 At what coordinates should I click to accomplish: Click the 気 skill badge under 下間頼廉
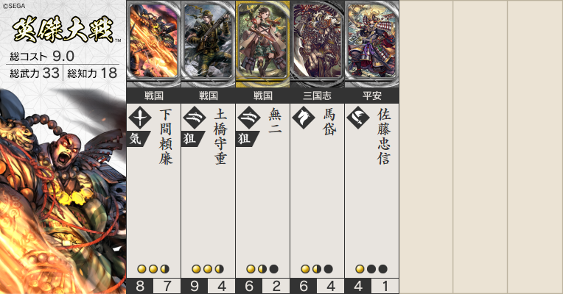pos(138,139)
